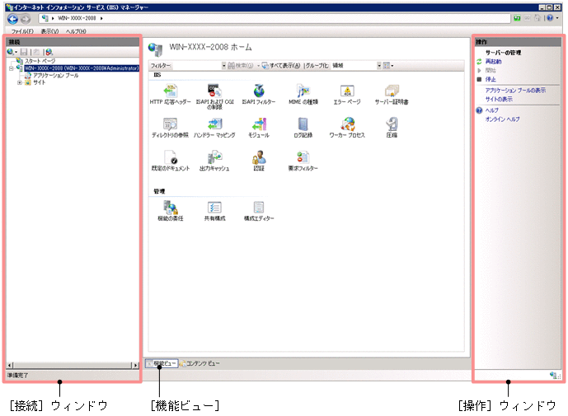Screen dimensions: 568x416
Task: Click the 再起動 link in 操作 pane
Action: click(x=493, y=62)
